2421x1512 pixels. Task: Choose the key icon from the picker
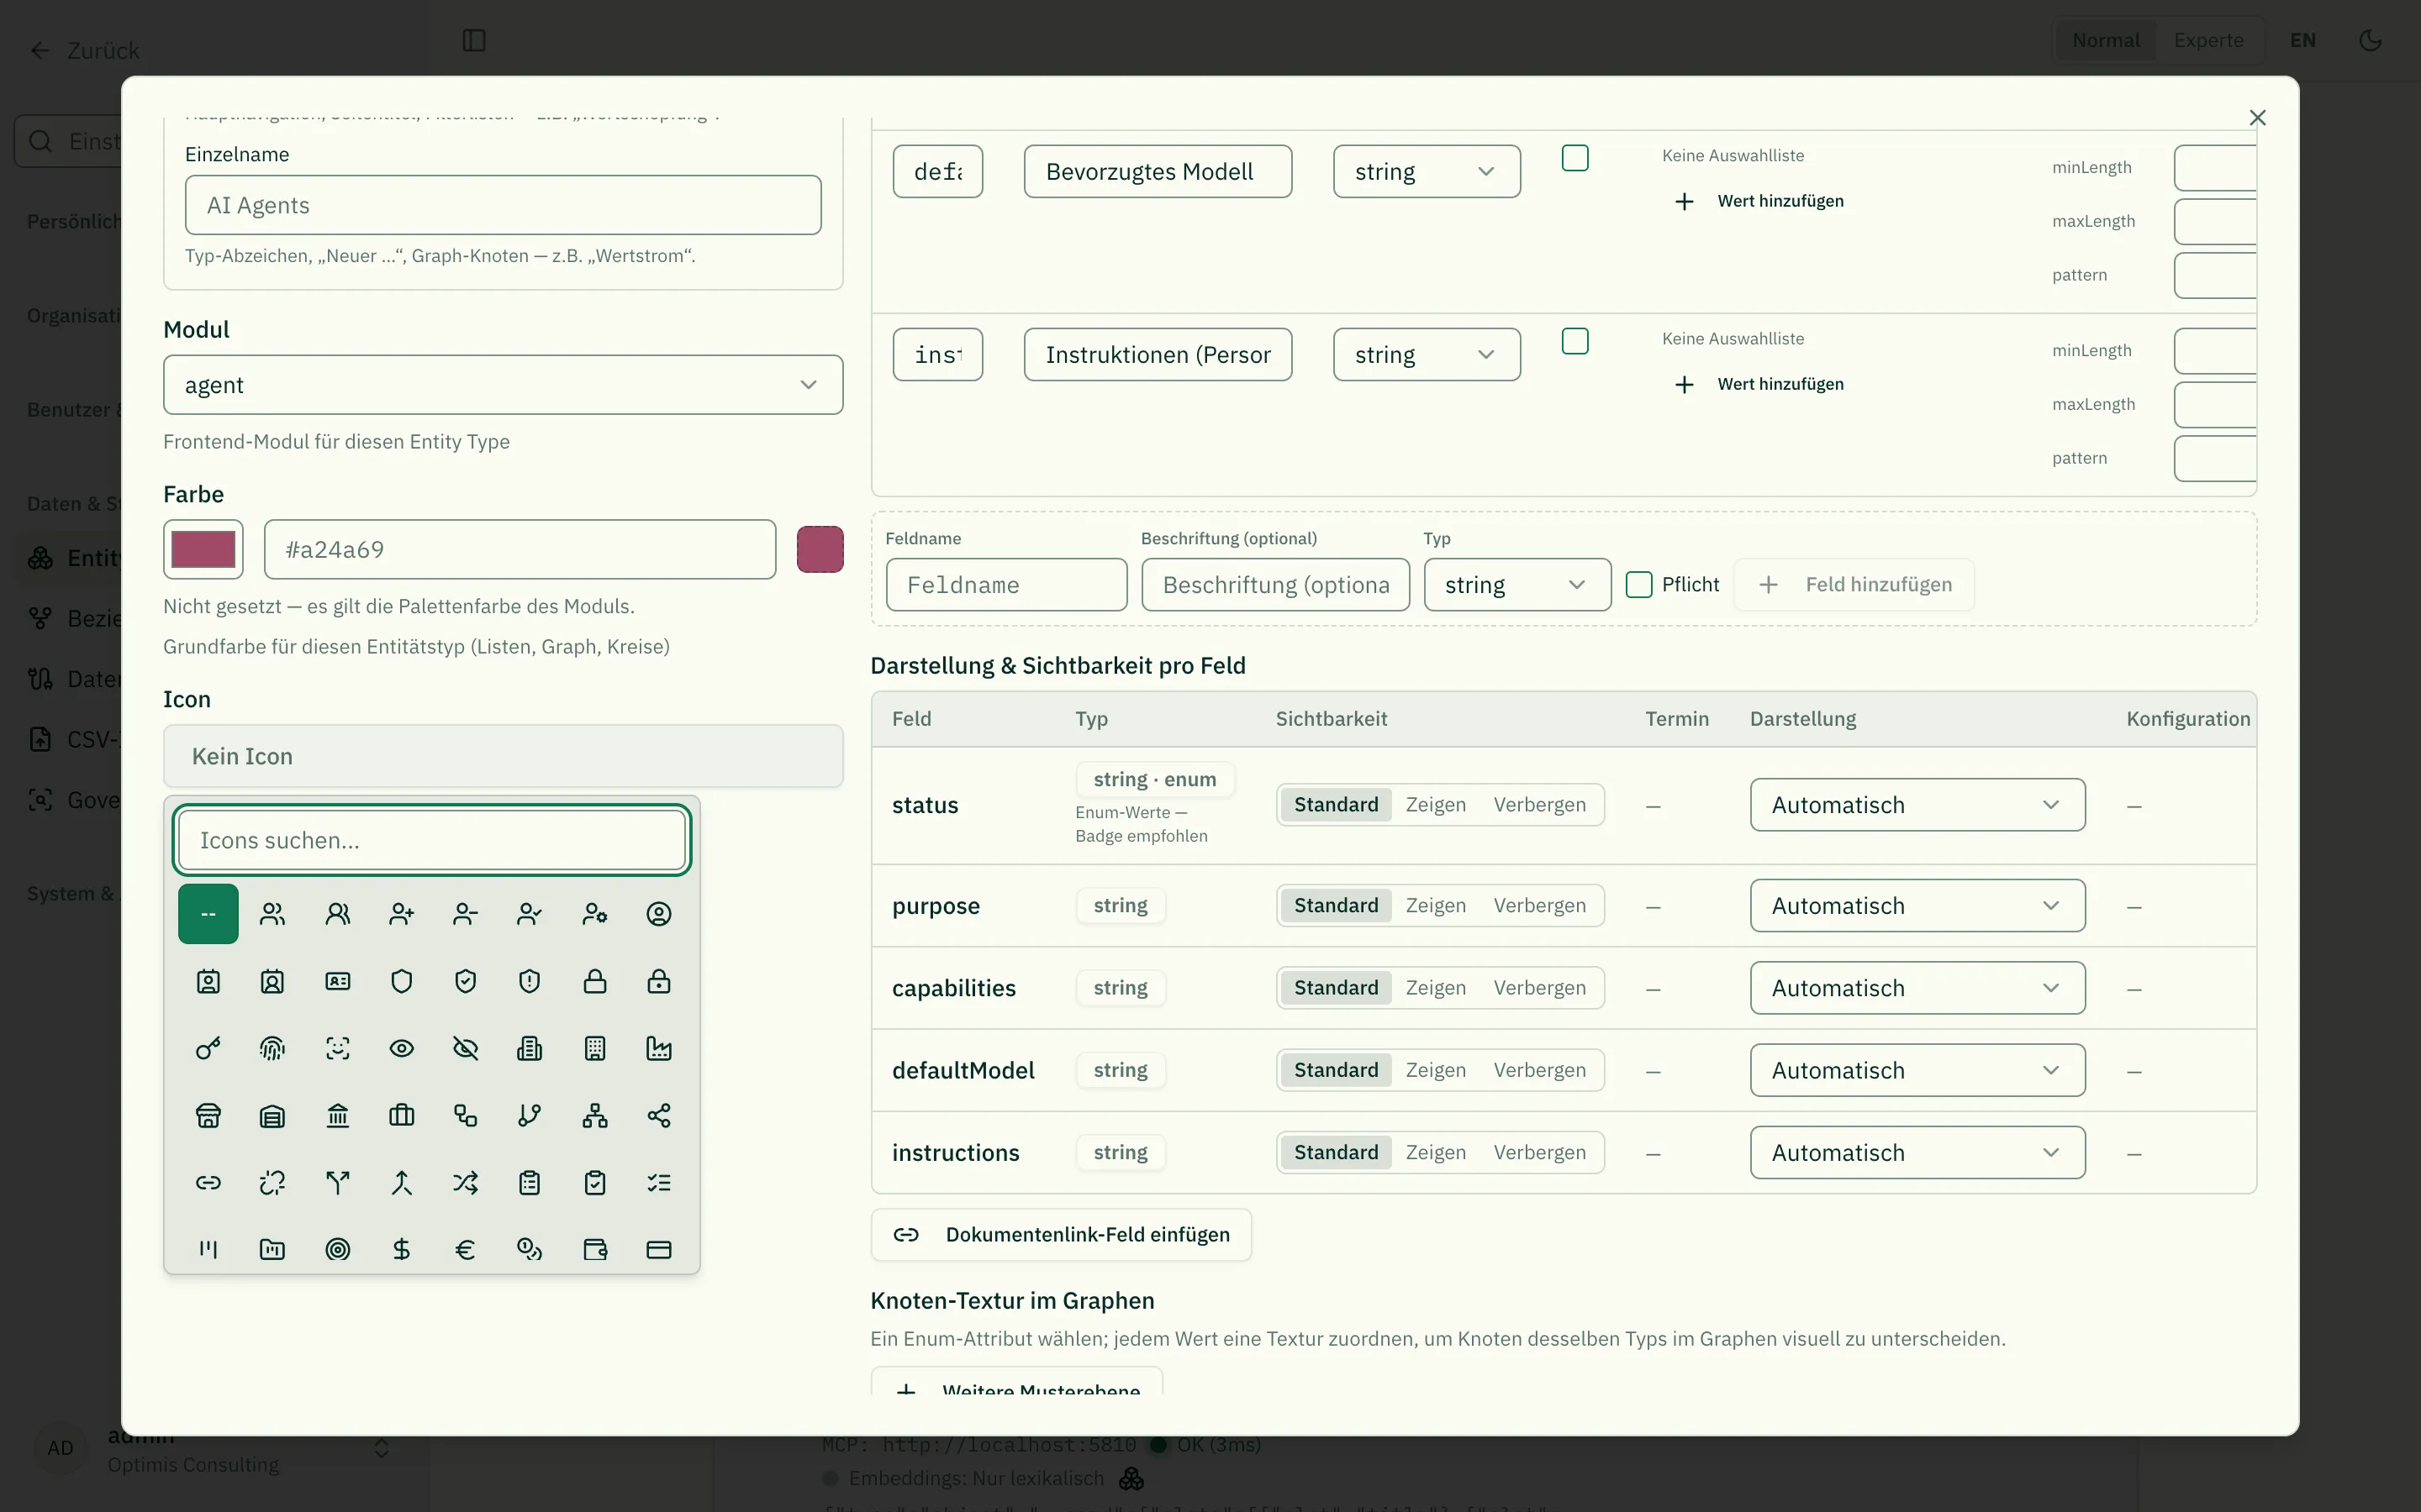208,1048
